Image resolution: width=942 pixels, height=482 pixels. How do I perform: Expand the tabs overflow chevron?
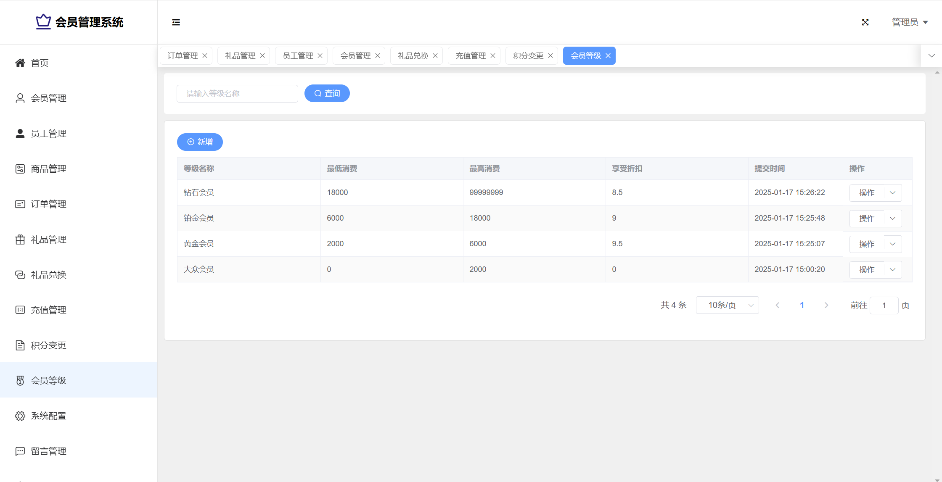931,56
